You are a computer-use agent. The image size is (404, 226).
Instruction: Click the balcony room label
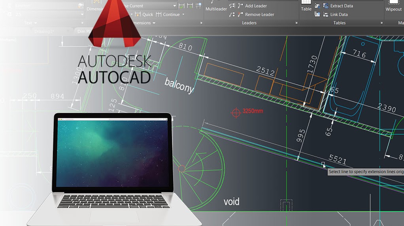pyautogui.click(x=179, y=86)
